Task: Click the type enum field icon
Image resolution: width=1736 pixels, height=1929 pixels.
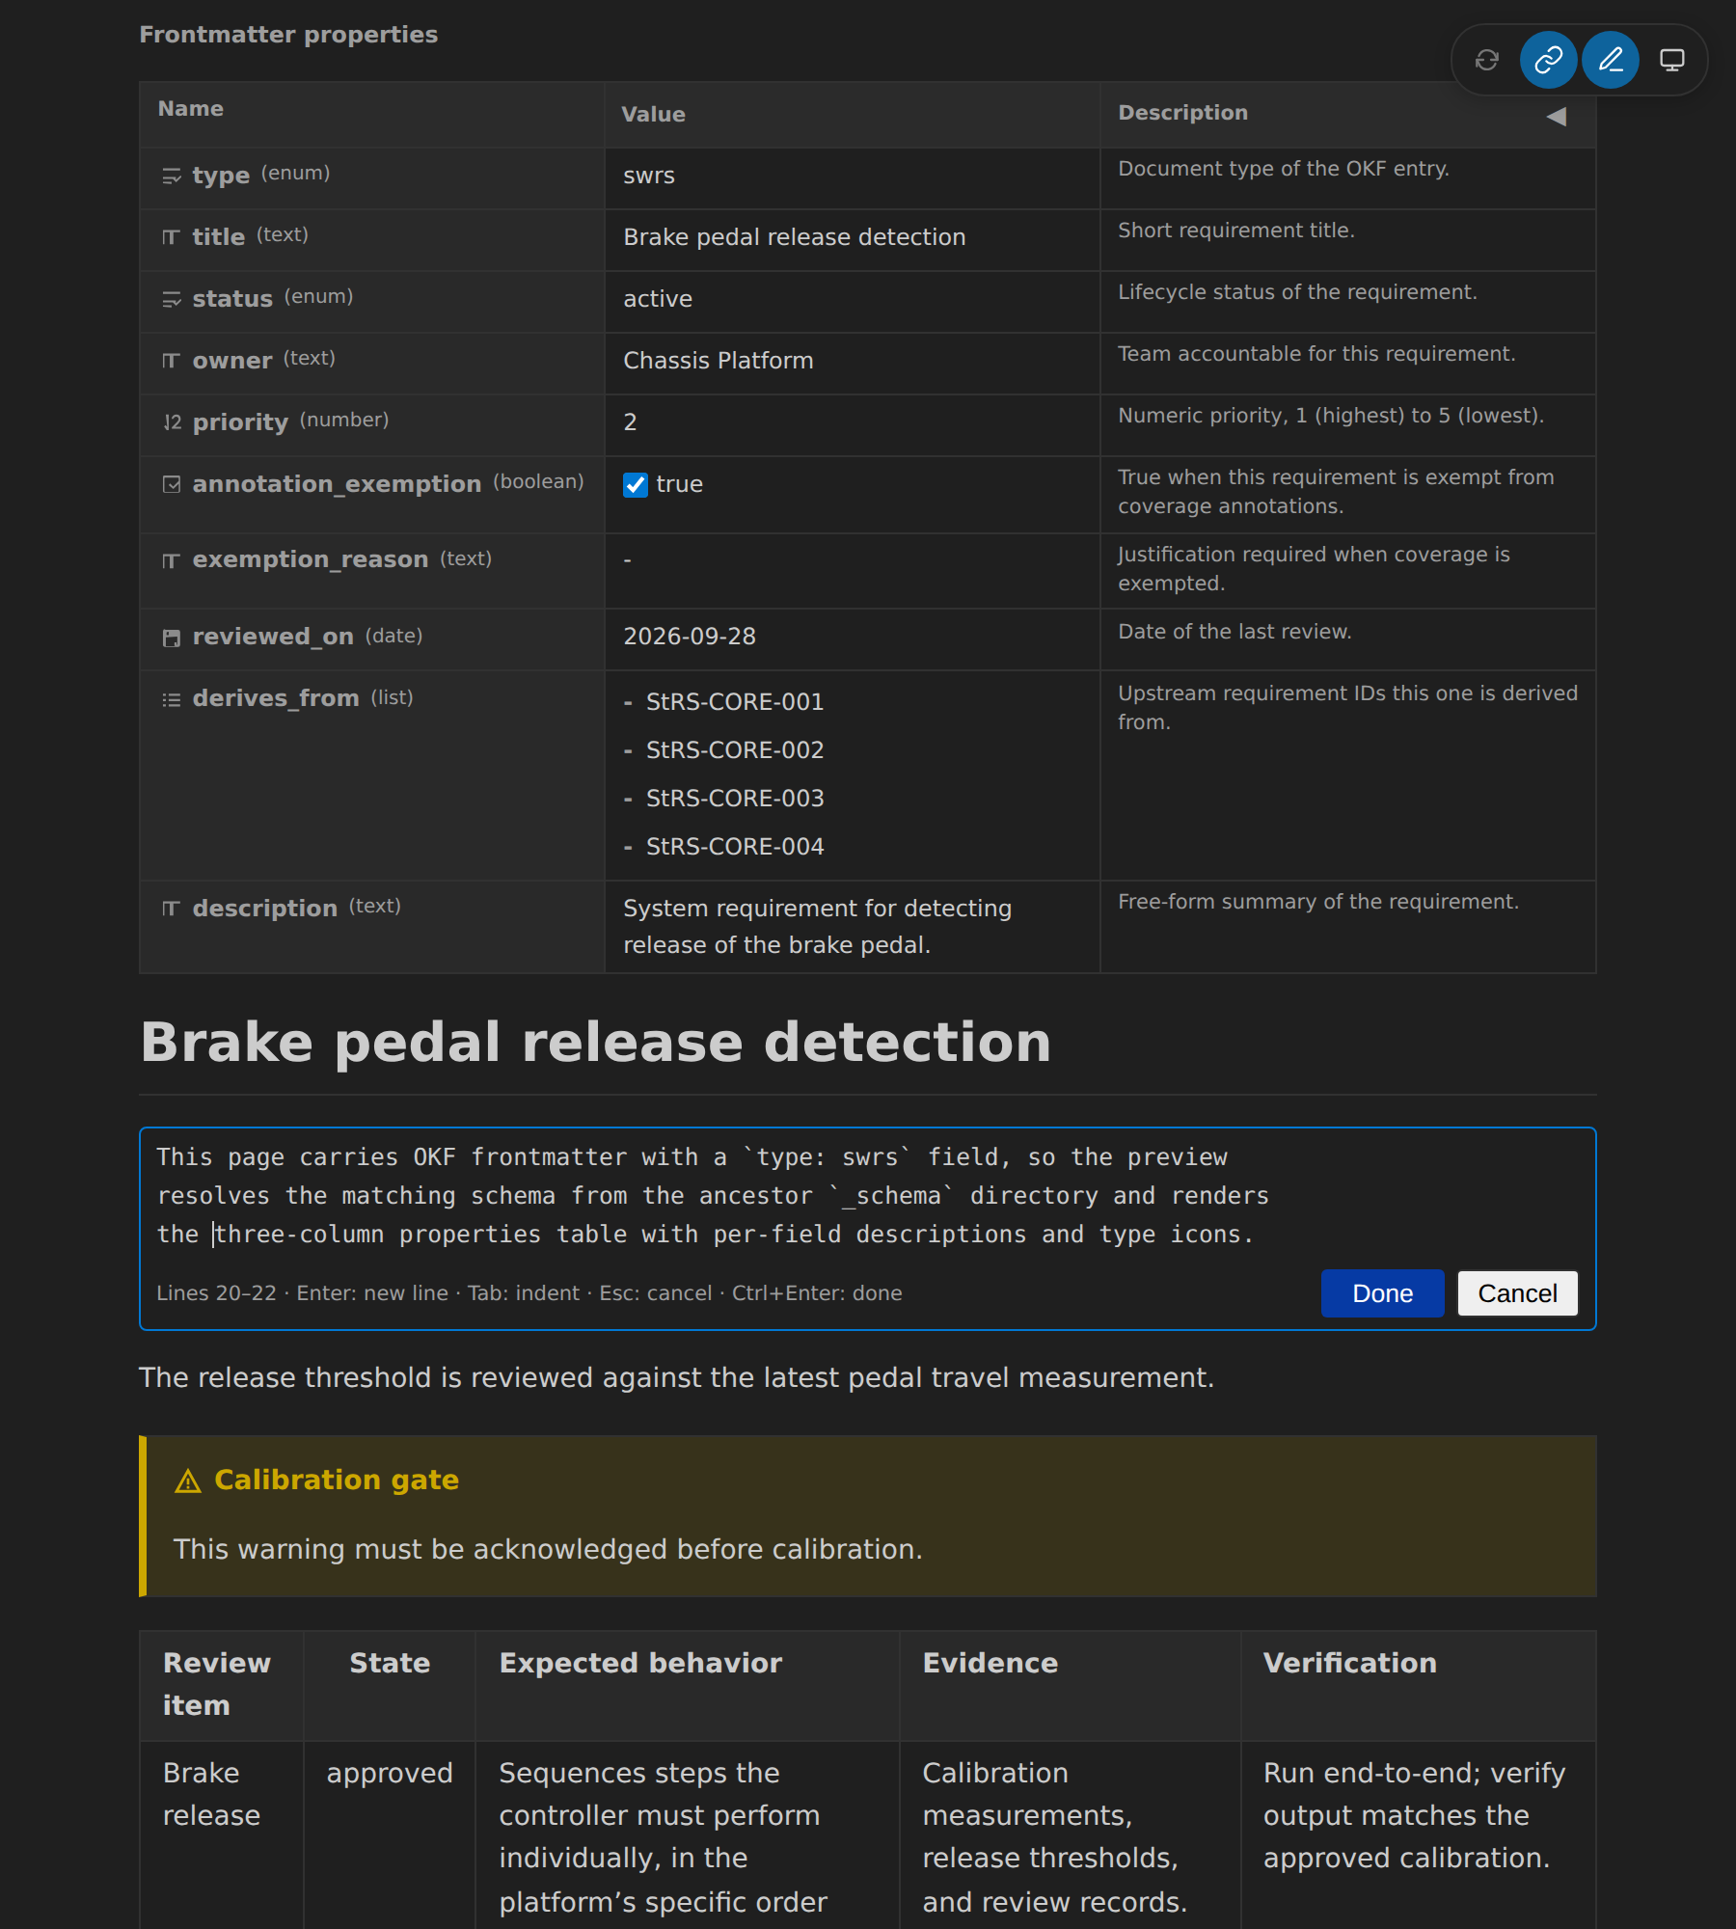Action: point(172,176)
